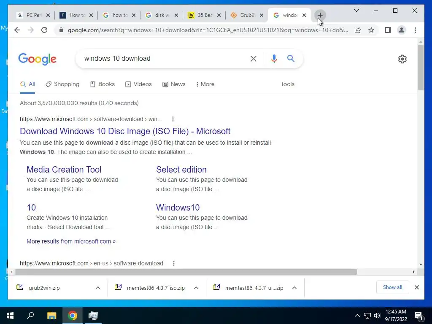This screenshot has width=432, height=324.
Task: Open the tab search dropdown
Action: [x=356, y=11]
